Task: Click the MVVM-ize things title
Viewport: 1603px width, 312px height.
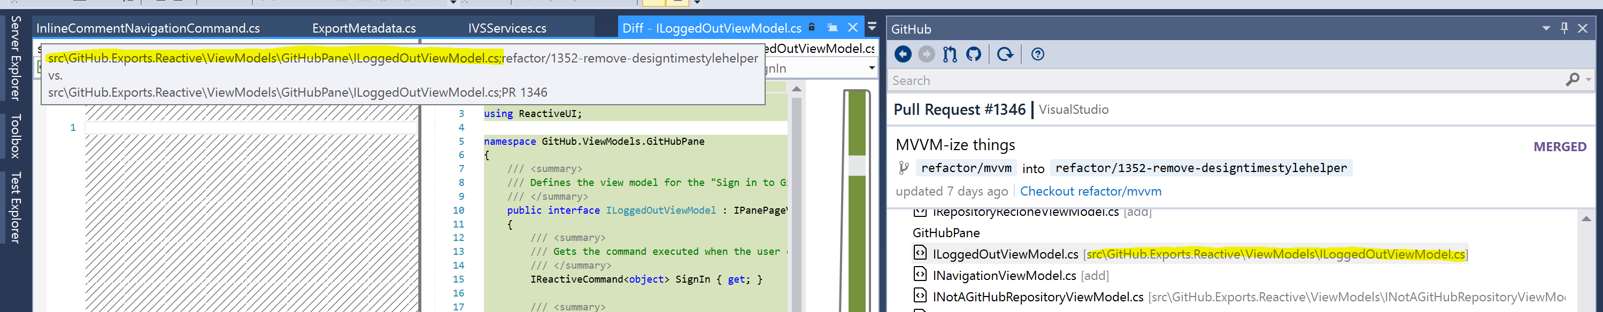Action: [955, 145]
